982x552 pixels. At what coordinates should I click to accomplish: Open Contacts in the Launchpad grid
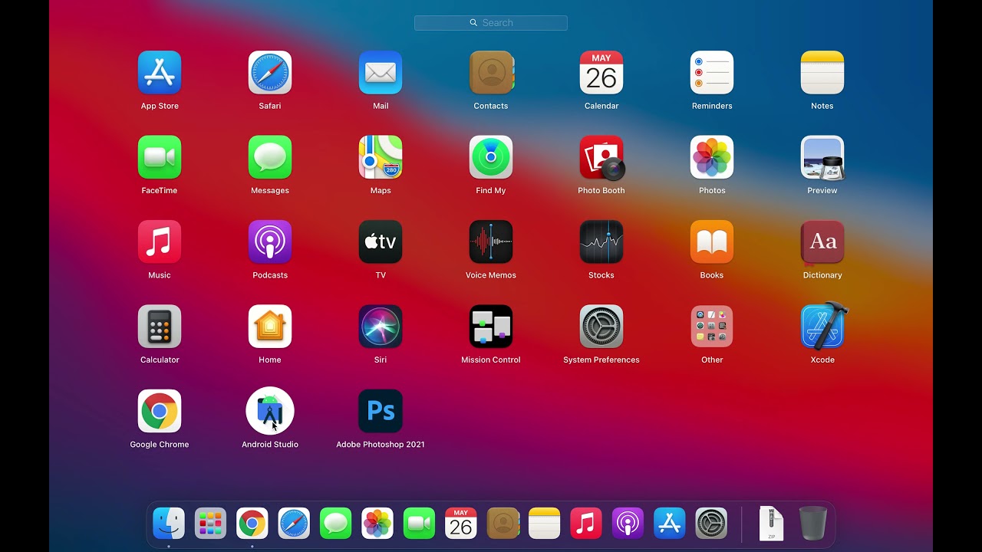coord(491,73)
